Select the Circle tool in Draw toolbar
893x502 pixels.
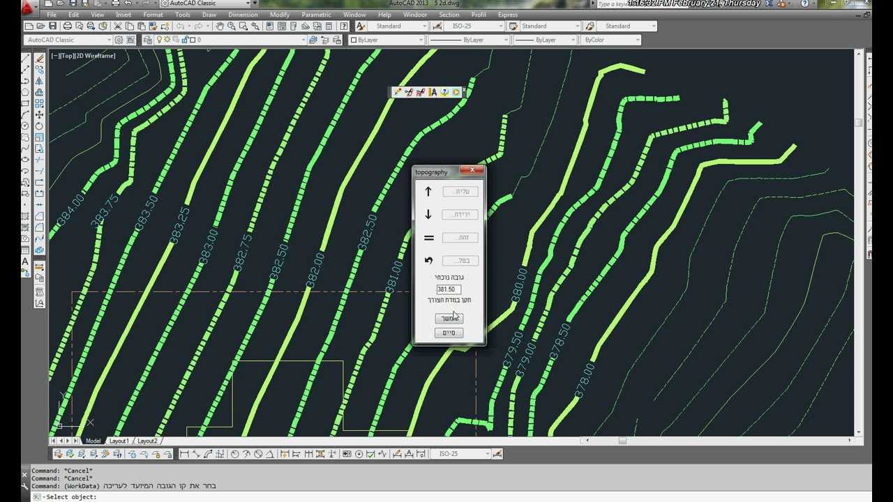[x=25, y=125]
